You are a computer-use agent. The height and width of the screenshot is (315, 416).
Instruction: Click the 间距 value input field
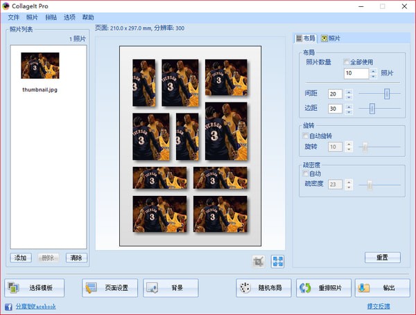click(335, 94)
